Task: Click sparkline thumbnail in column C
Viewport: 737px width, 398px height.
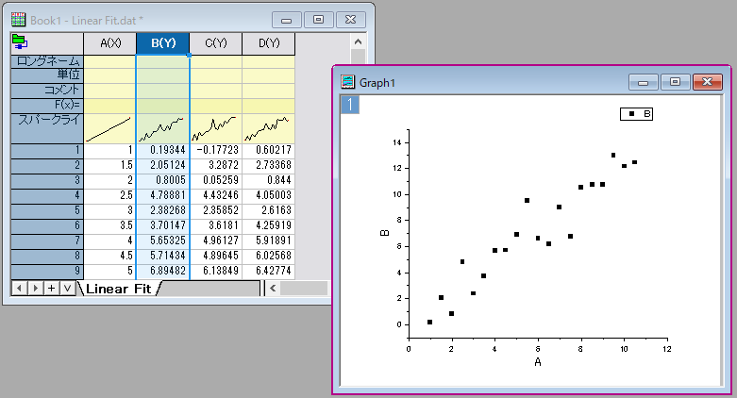Action: [216, 128]
